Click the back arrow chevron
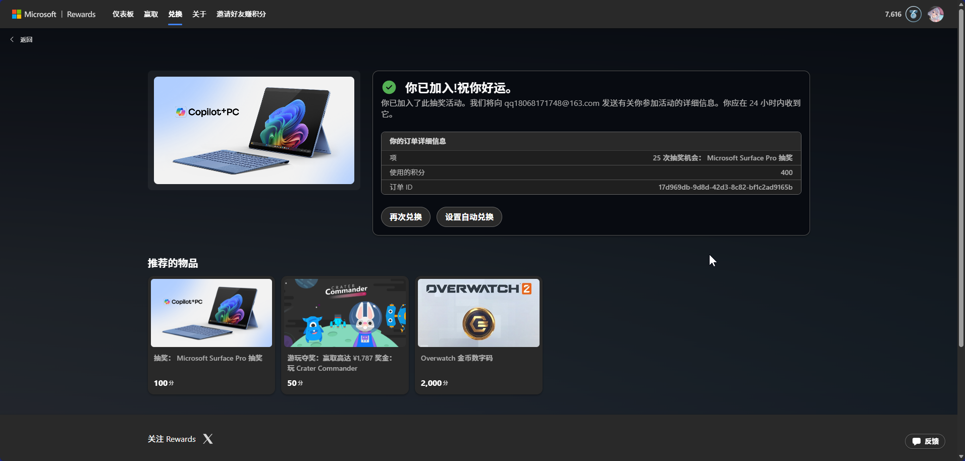 tap(12, 39)
